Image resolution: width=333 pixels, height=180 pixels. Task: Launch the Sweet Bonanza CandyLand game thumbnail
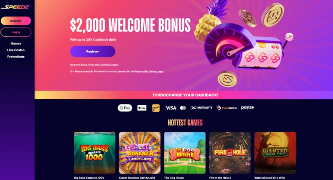140,153
